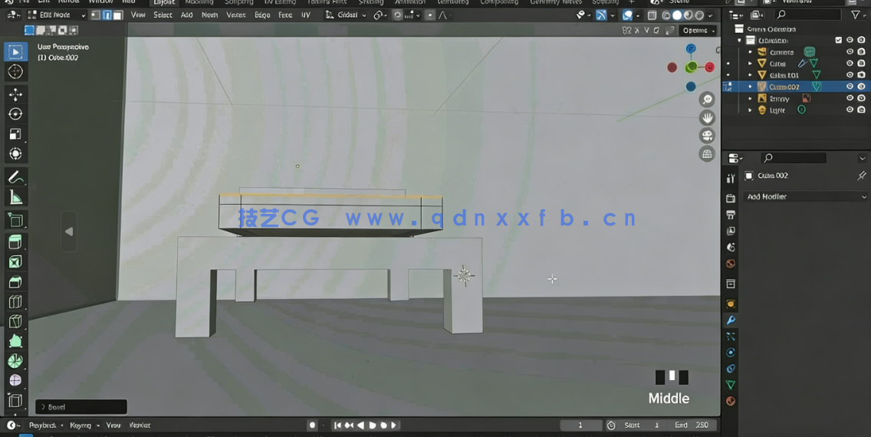Hide Cube.002 with its eye icon

coord(850,87)
